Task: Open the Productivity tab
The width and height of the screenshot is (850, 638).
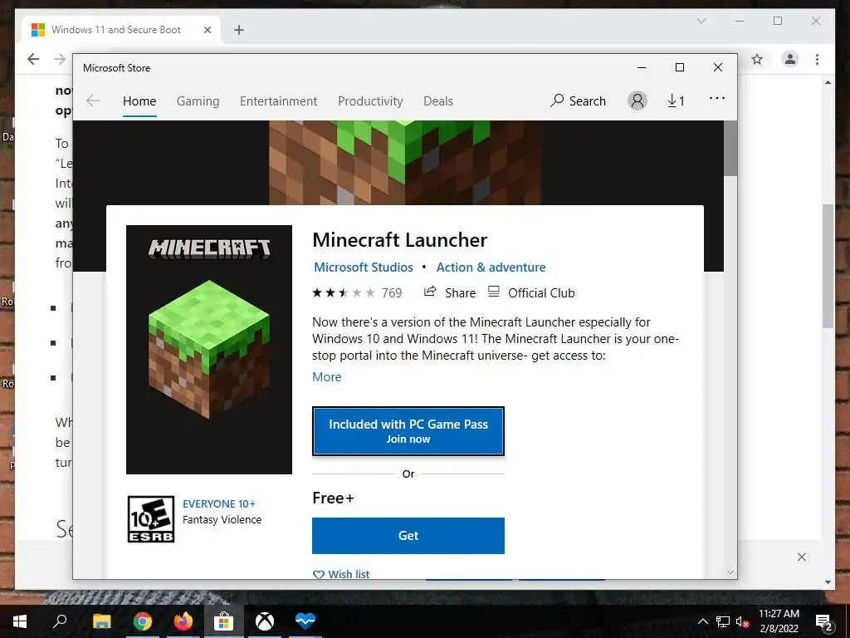Action: pyautogui.click(x=370, y=101)
